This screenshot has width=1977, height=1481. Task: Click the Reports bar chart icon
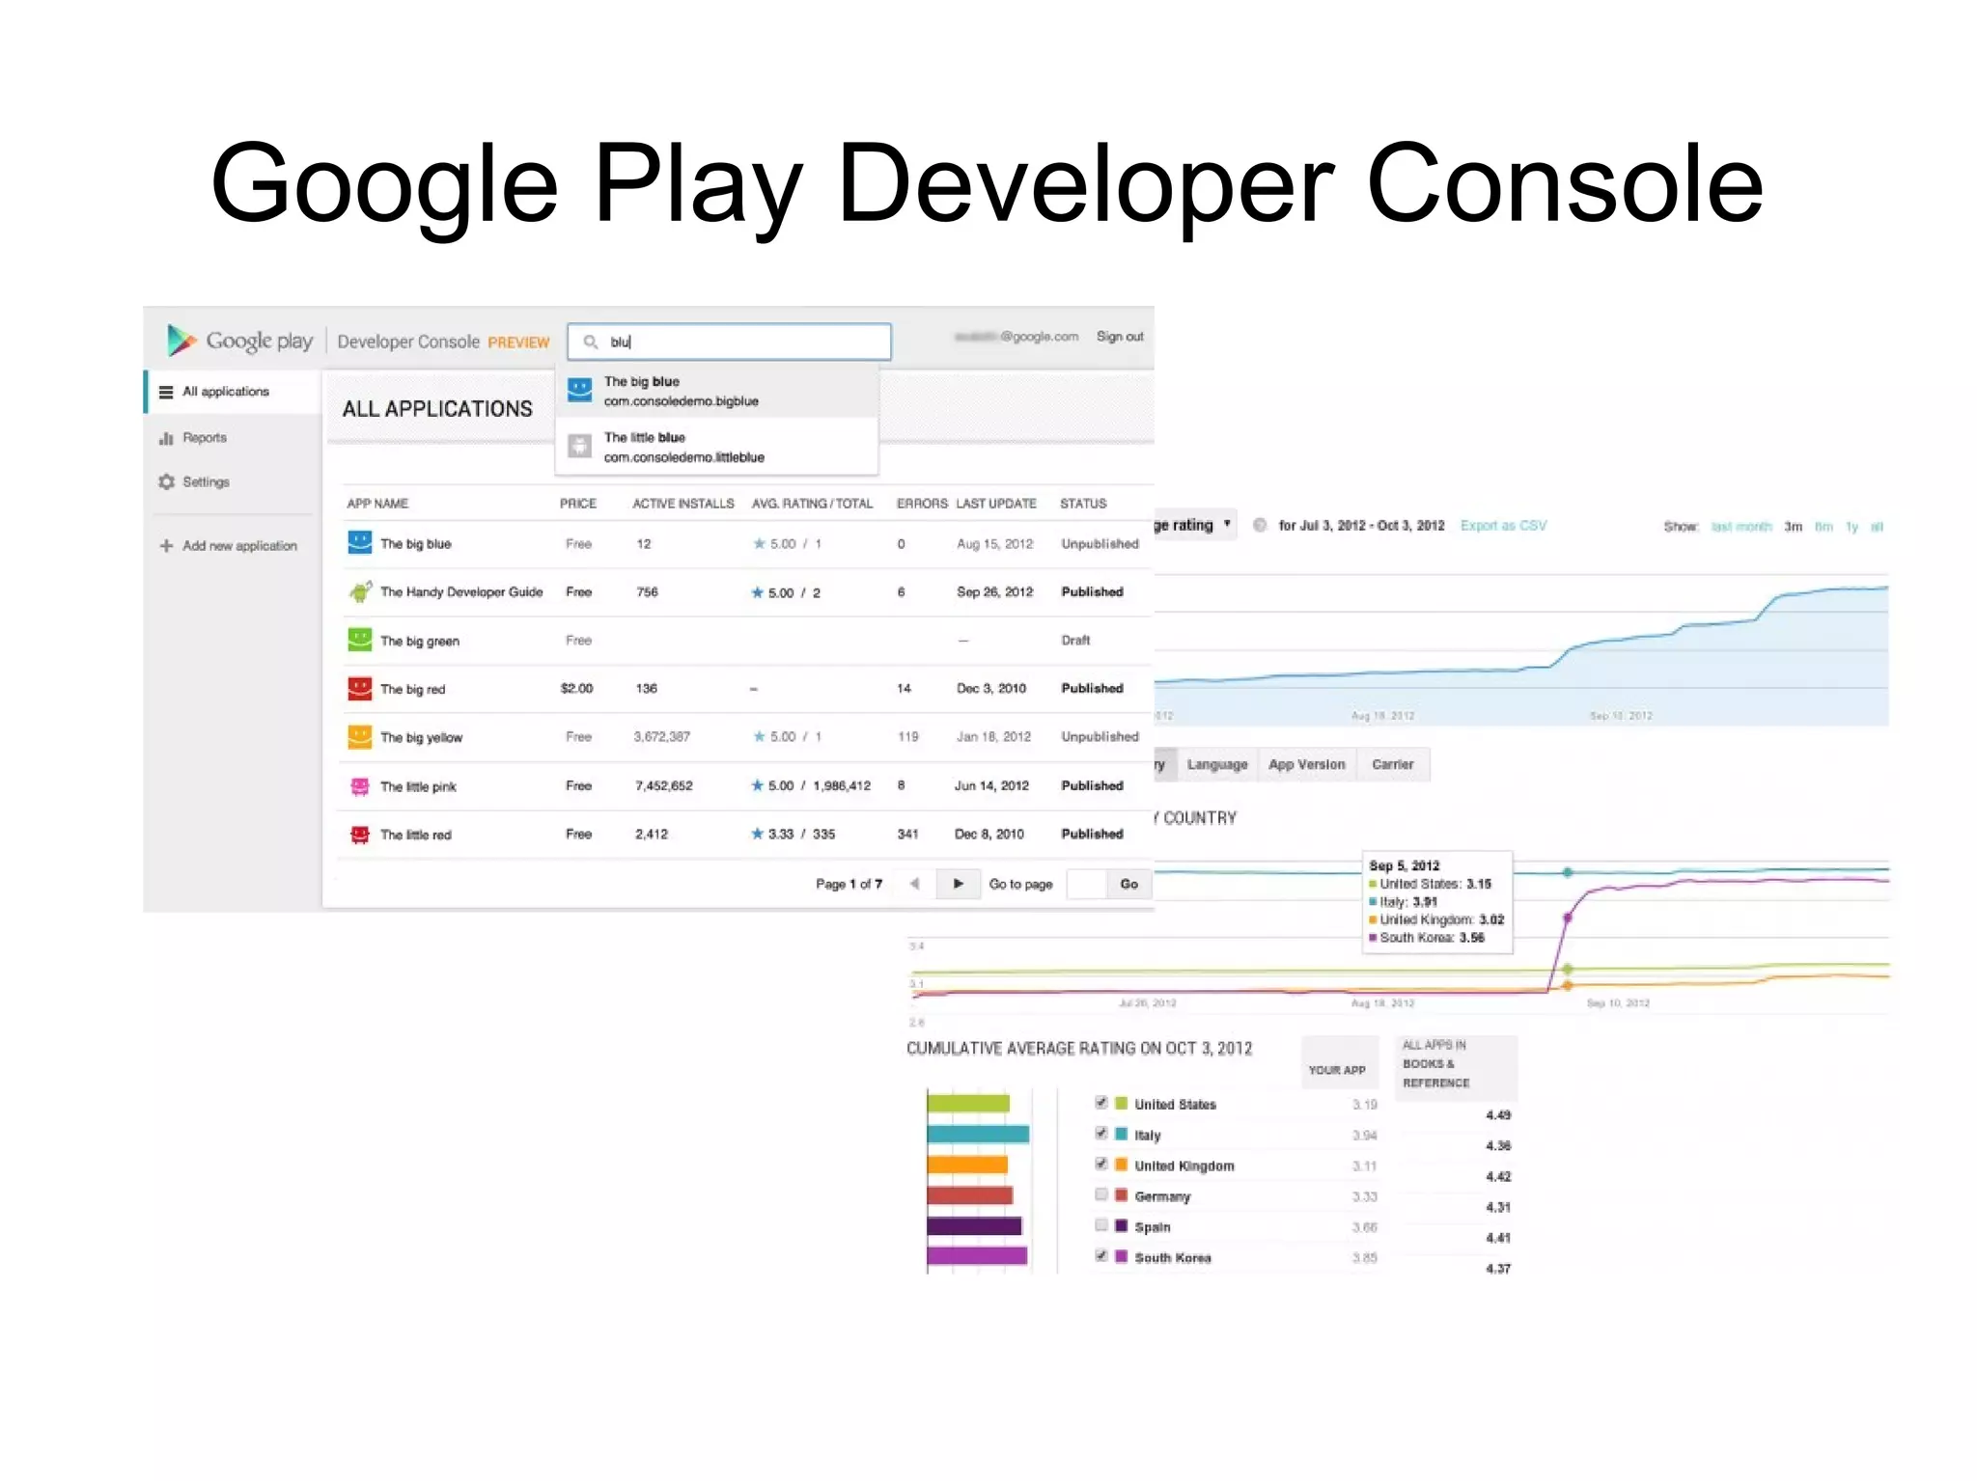[166, 438]
